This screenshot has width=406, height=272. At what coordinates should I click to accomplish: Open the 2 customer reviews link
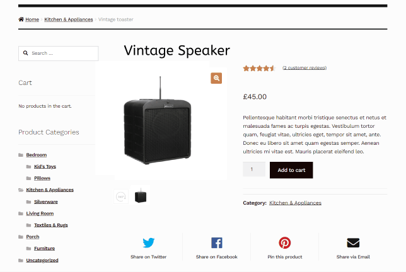pos(304,67)
